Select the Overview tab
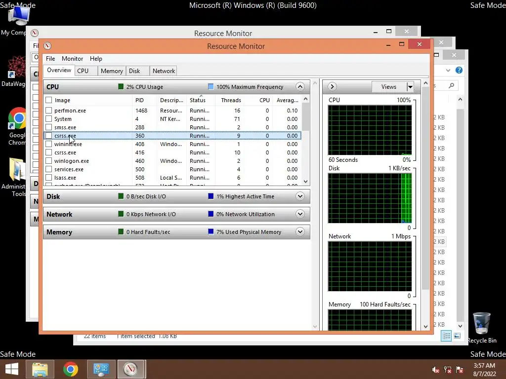Image resolution: width=506 pixels, height=379 pixels. coord(59,70)
